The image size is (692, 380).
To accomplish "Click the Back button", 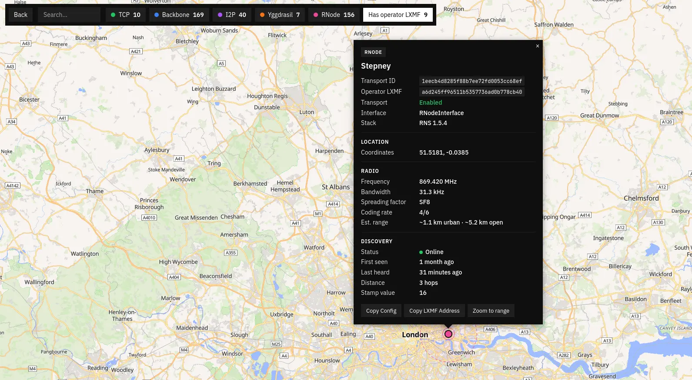I will click(20, 15).
